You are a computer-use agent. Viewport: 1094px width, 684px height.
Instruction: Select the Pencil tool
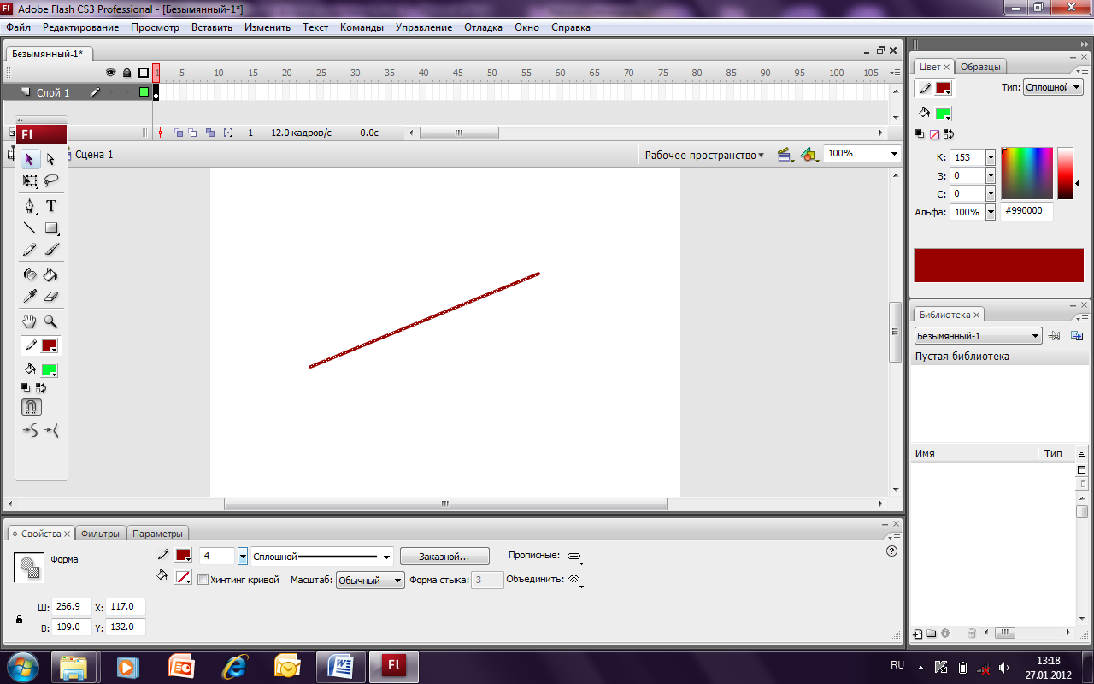point(30,250)
